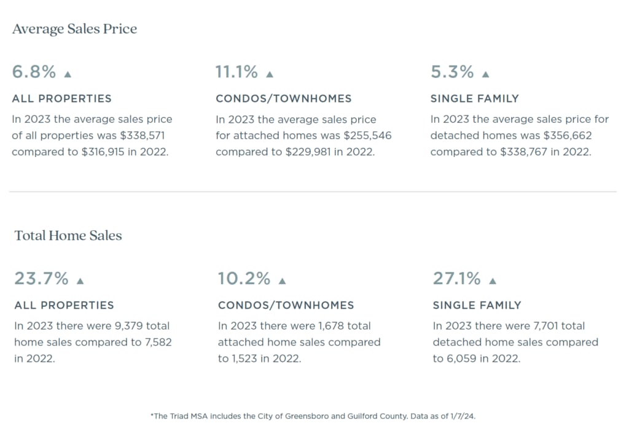Click the 11.1% condos price figure
Image resolution: width=629 pixels, height=437 pixels.
click(236, 72)
